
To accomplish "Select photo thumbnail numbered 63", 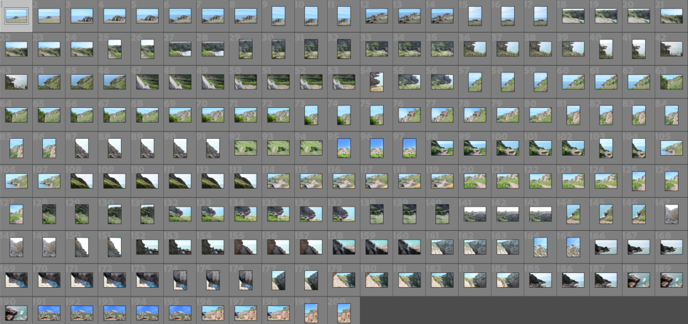I will pyautogui.click(x=671, y=82).
